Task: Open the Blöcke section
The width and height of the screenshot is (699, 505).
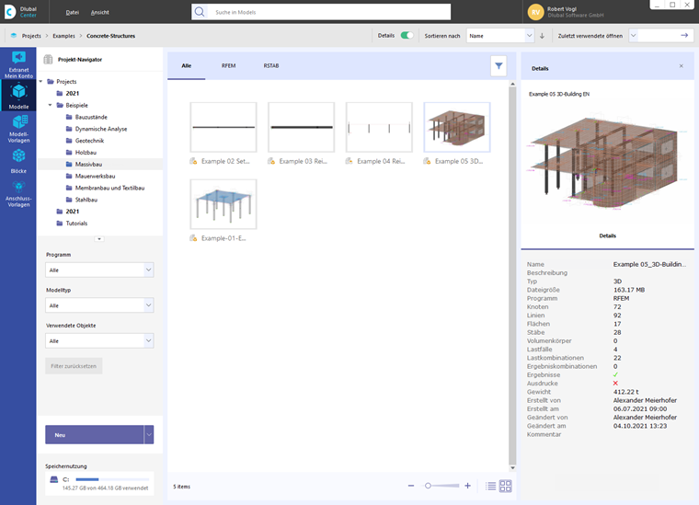Action: (18, 161)
